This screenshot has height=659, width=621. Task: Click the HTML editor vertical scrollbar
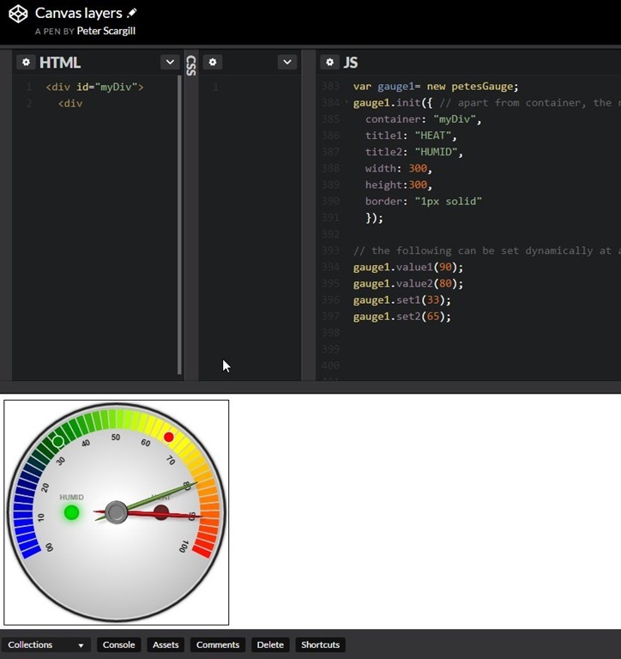[x=179, y=223]
